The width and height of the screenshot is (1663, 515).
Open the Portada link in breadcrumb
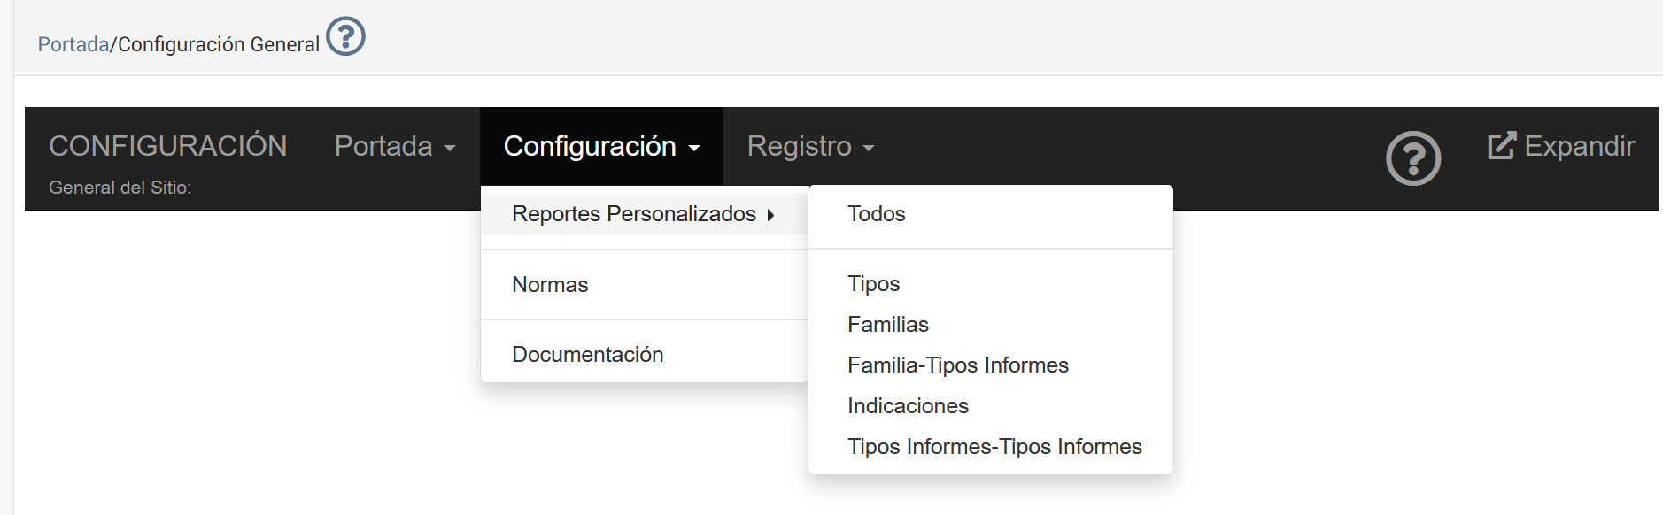[x=73, y=44]
